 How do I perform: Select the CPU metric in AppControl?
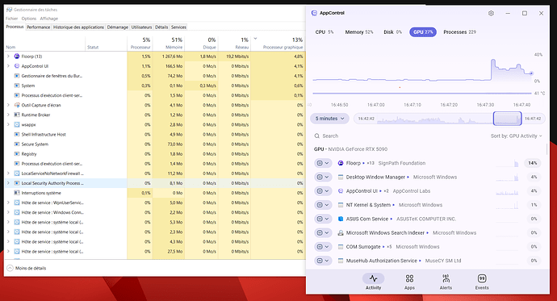point(325,32)
